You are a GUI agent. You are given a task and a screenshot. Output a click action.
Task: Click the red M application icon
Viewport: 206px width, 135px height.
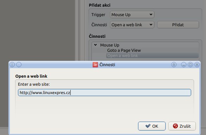coord(95,65)
